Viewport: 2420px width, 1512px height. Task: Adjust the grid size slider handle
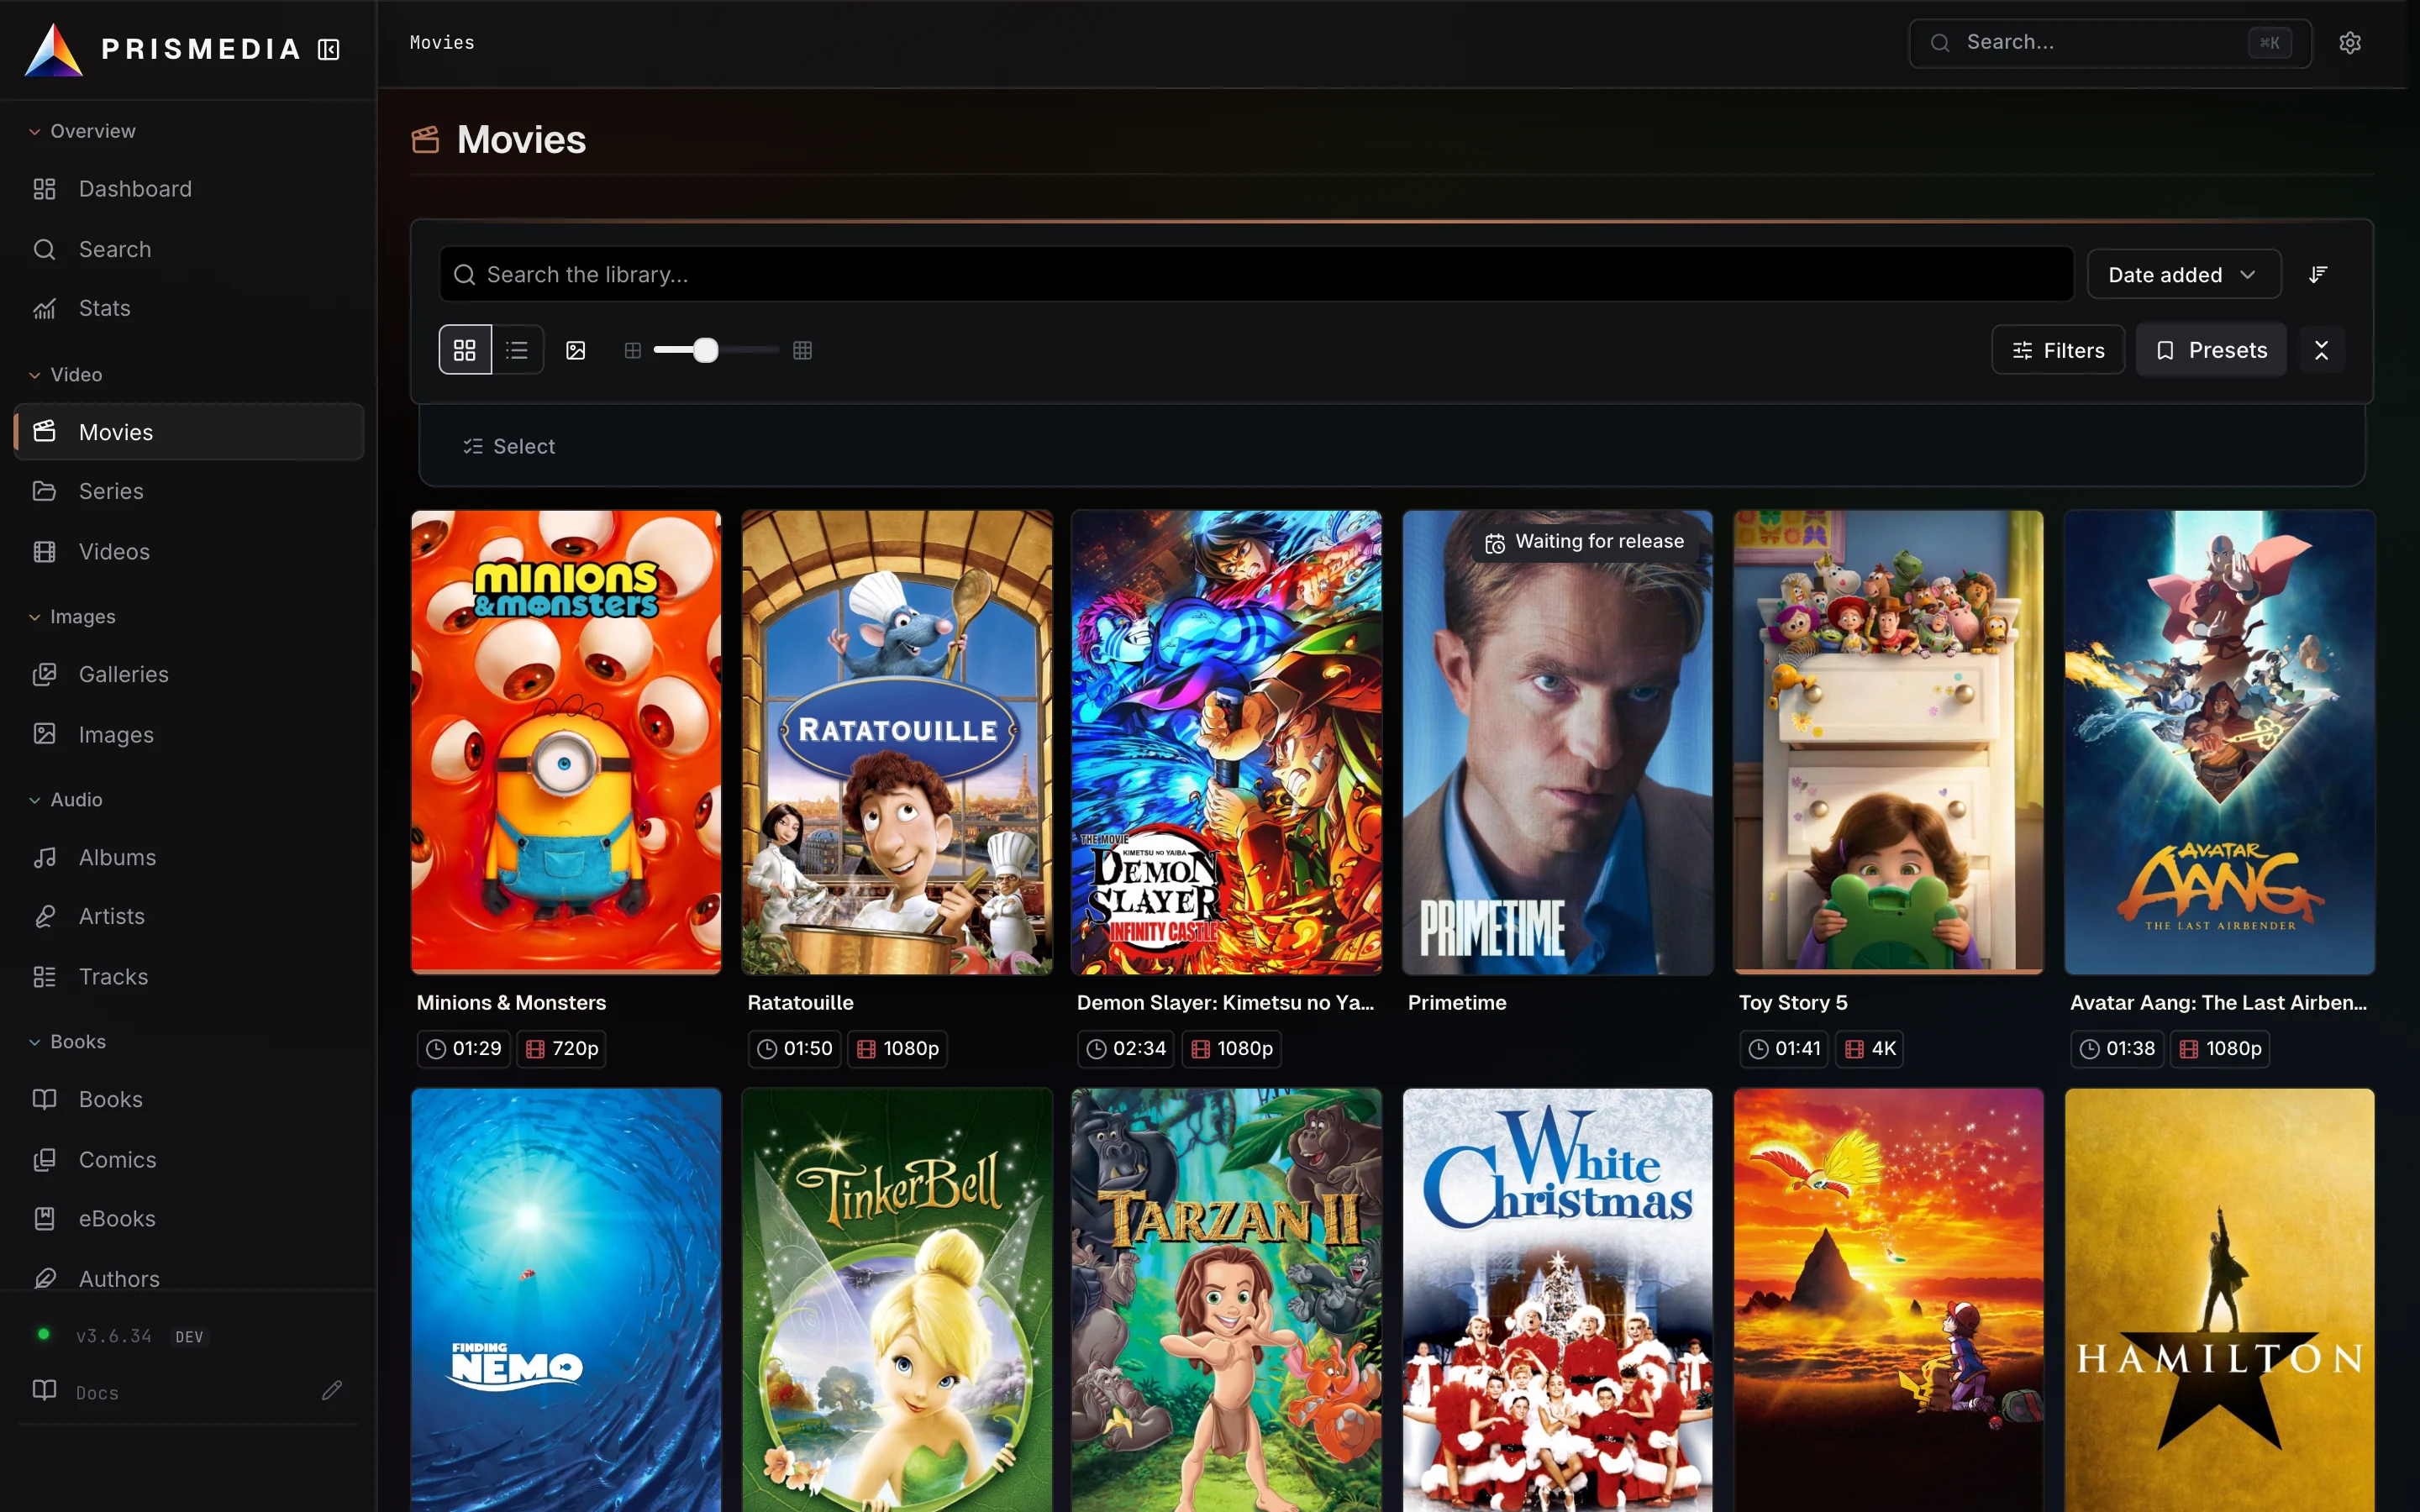(706, 350)
